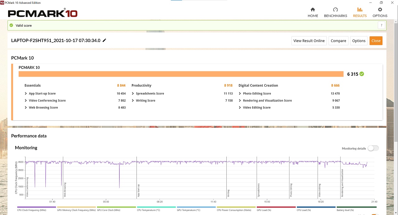398x215 pixels.
Task: Toggle CPU Clock Frequency legend swatch
Action: click(x=36, y=207)
